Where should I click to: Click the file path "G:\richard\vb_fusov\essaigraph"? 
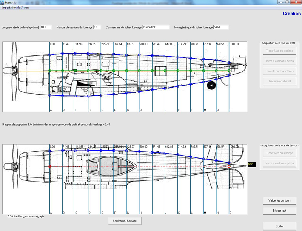pos(26,216)
